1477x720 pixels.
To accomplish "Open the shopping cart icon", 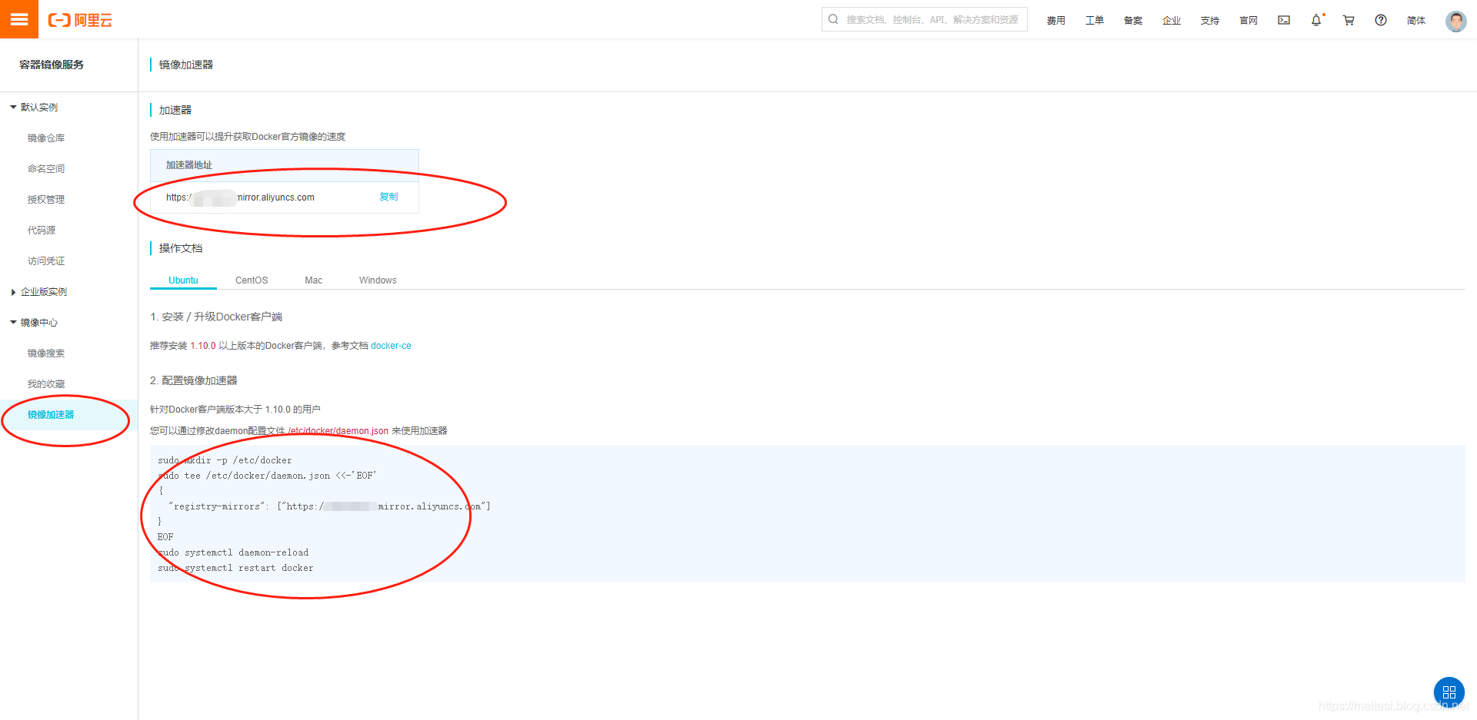I will (x=1349, y=20).
